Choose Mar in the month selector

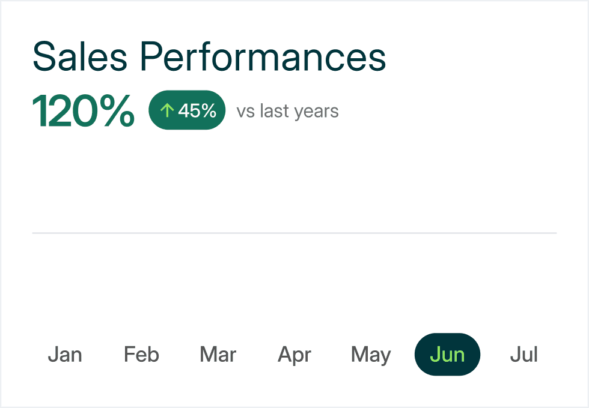click(218, 355)
